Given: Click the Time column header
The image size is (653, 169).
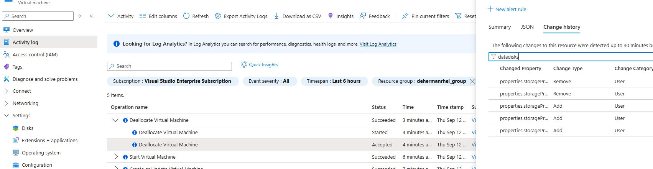Looking at the screenshot, I should 408,107.
